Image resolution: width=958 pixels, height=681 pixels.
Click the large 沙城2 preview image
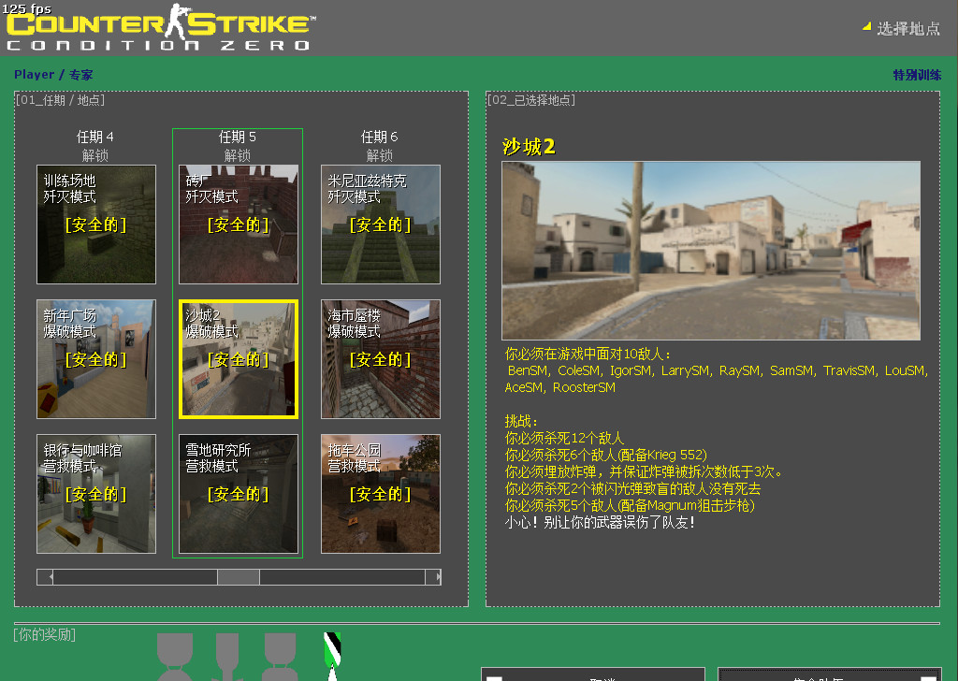(711, 251)
